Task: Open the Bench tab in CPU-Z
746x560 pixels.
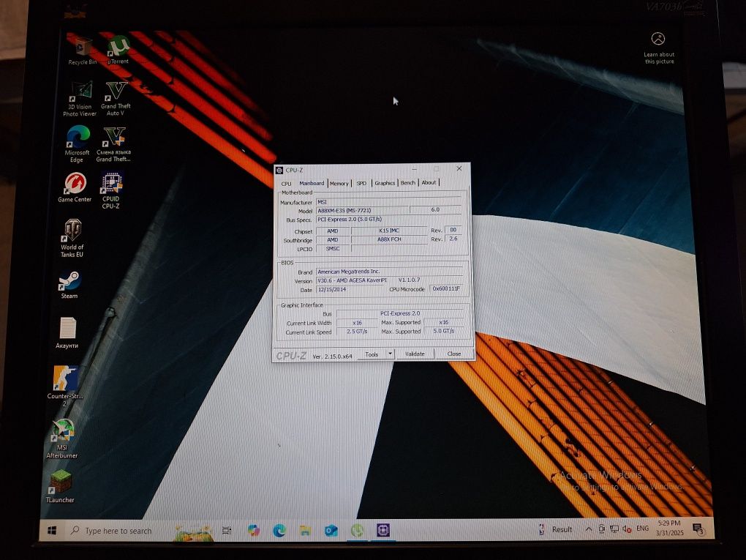Action: tap(408, 183)
